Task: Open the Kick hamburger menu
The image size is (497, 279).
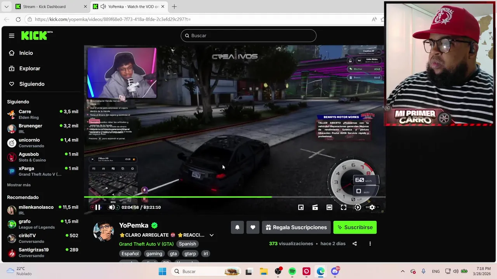Action: (x=12, y=36)
